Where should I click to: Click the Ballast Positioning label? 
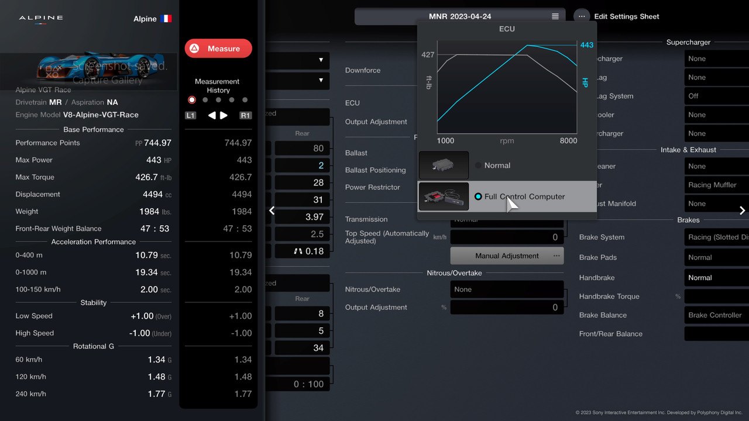point(375,170)
